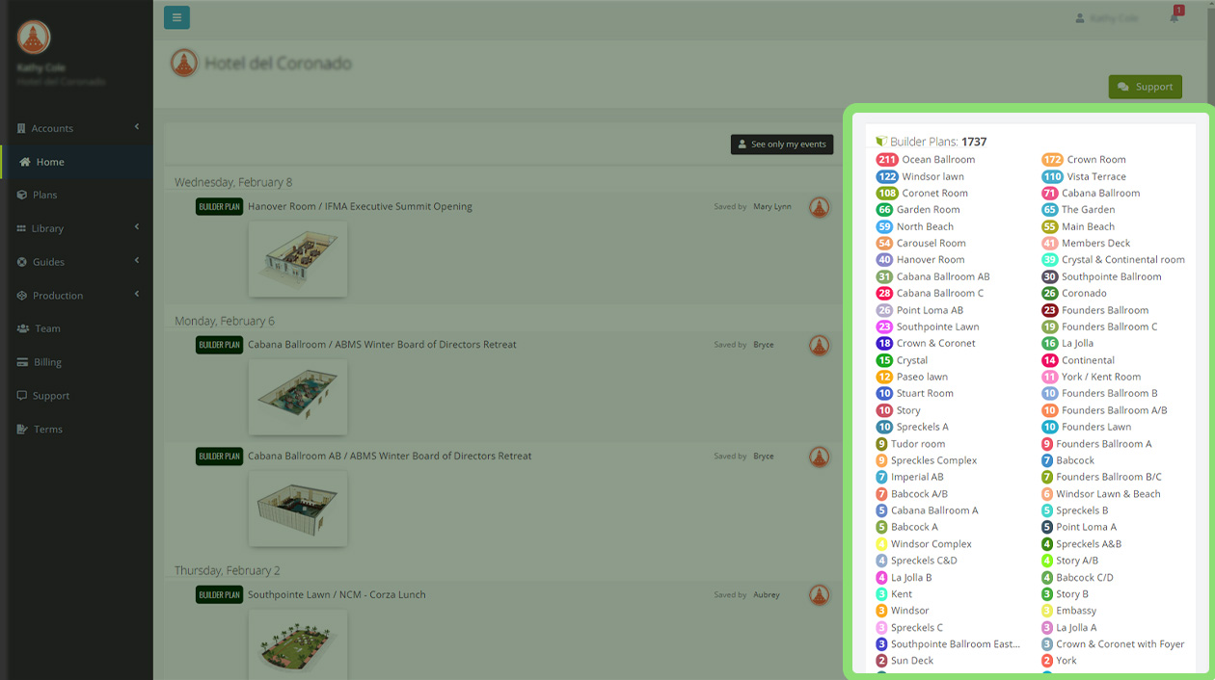
Task: Open the Hanover Room 3D plan thumbnail
Action: (x=298, y=259)
